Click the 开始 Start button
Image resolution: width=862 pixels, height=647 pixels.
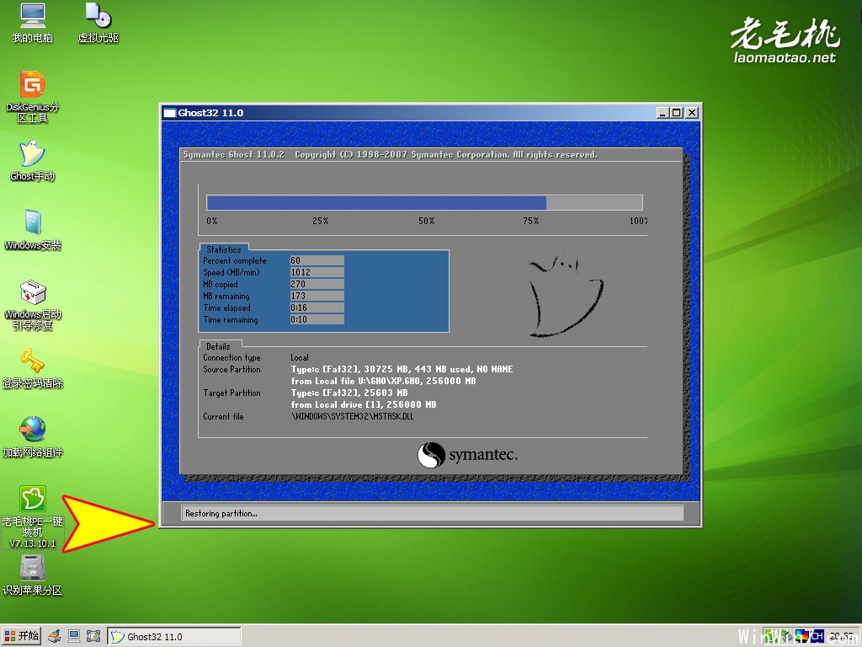coord(21,636)
